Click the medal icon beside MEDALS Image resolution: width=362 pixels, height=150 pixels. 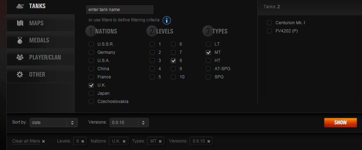[x=20, y=40]
